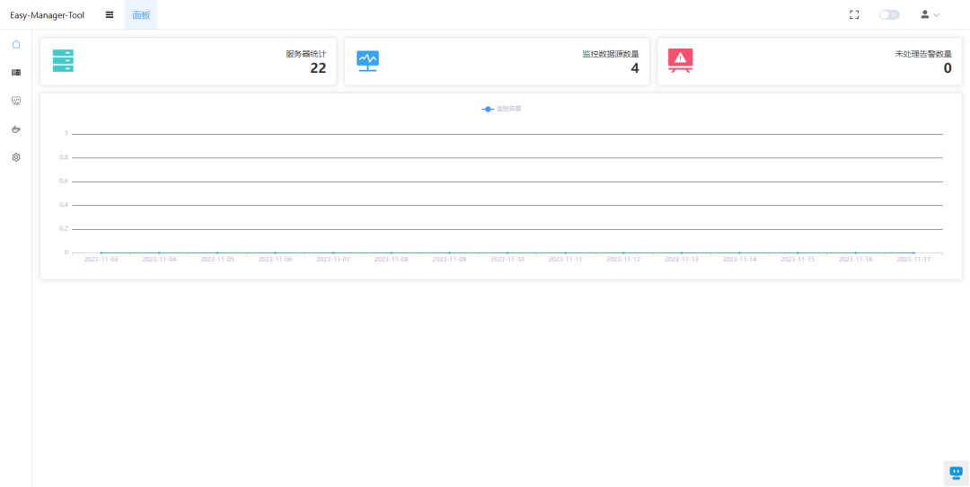Open the settings gear sidebar icon
Viewport: 970px width, 487px height.
click(x=16, y=157)
